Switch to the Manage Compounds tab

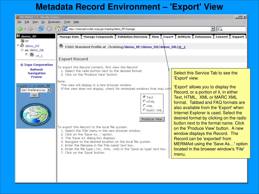click(98, 37)
